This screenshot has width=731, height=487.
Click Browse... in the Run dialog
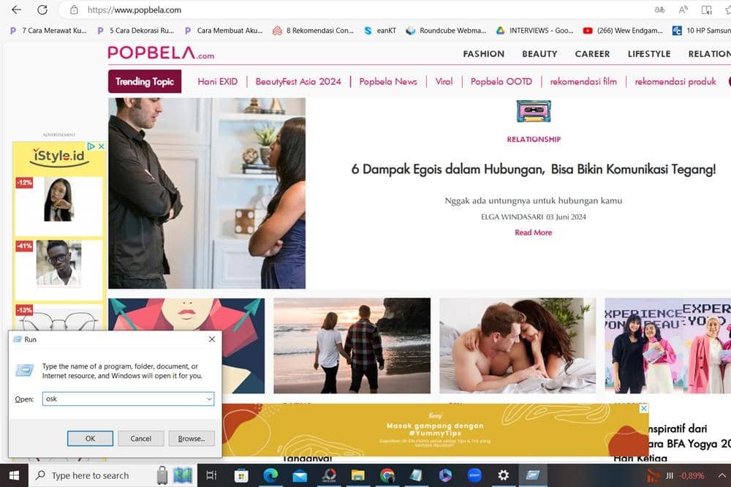pyautogui.click(x=192, y=439)
